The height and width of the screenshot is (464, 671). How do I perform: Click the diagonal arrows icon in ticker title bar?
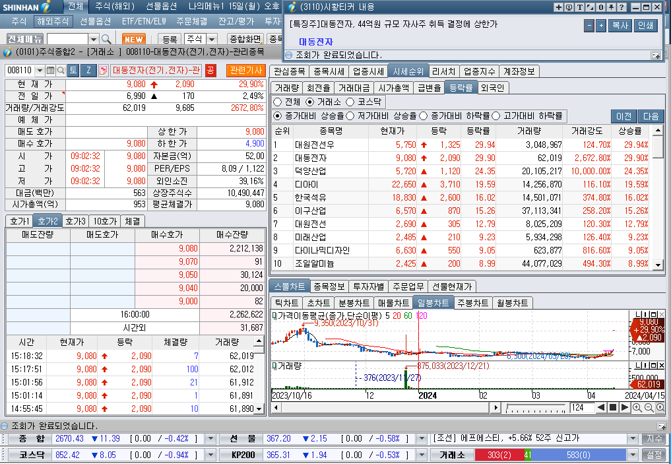point(590,7)
